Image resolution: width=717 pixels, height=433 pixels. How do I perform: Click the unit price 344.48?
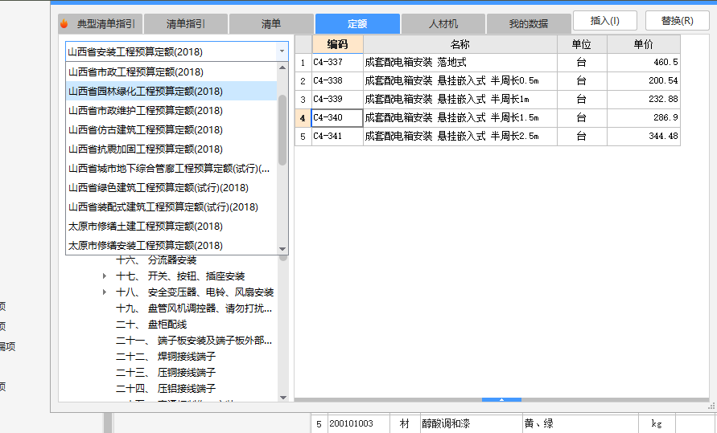coord(644,136)
